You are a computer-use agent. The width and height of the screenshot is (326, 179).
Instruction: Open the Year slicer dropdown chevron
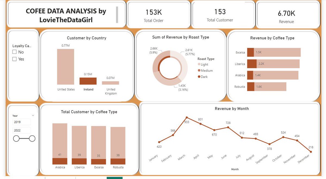point(33,116)
